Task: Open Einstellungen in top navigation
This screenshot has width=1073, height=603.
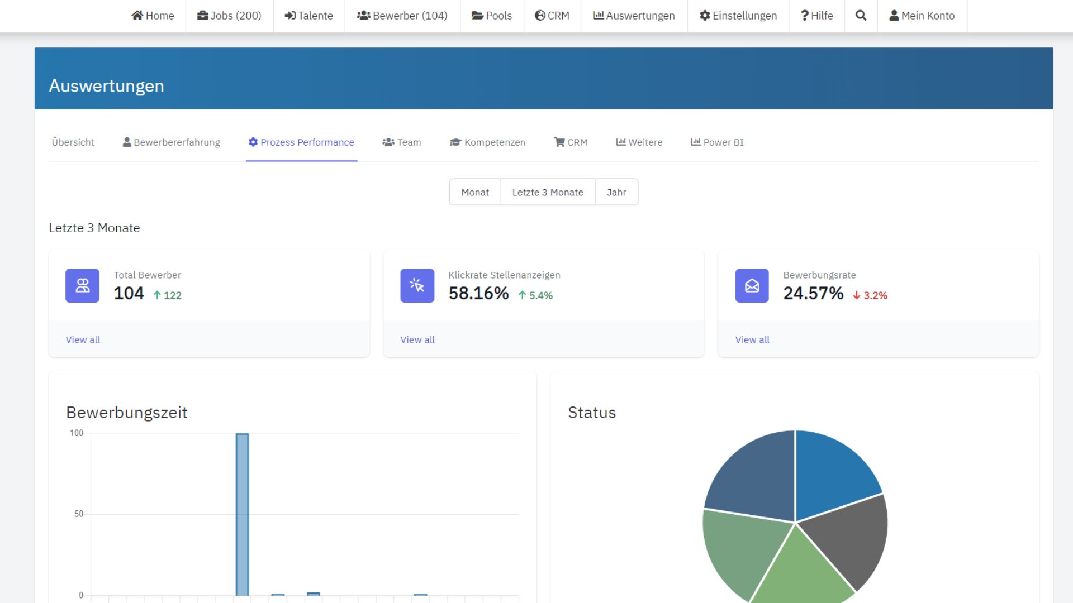Action: pos(738,16)
